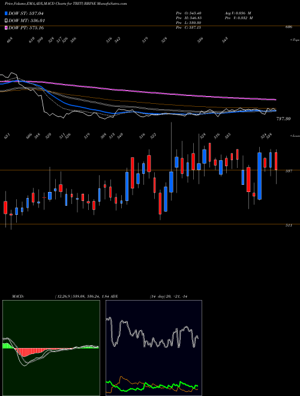Click the 'Pre H: 546.85' value

pos(188,18)
